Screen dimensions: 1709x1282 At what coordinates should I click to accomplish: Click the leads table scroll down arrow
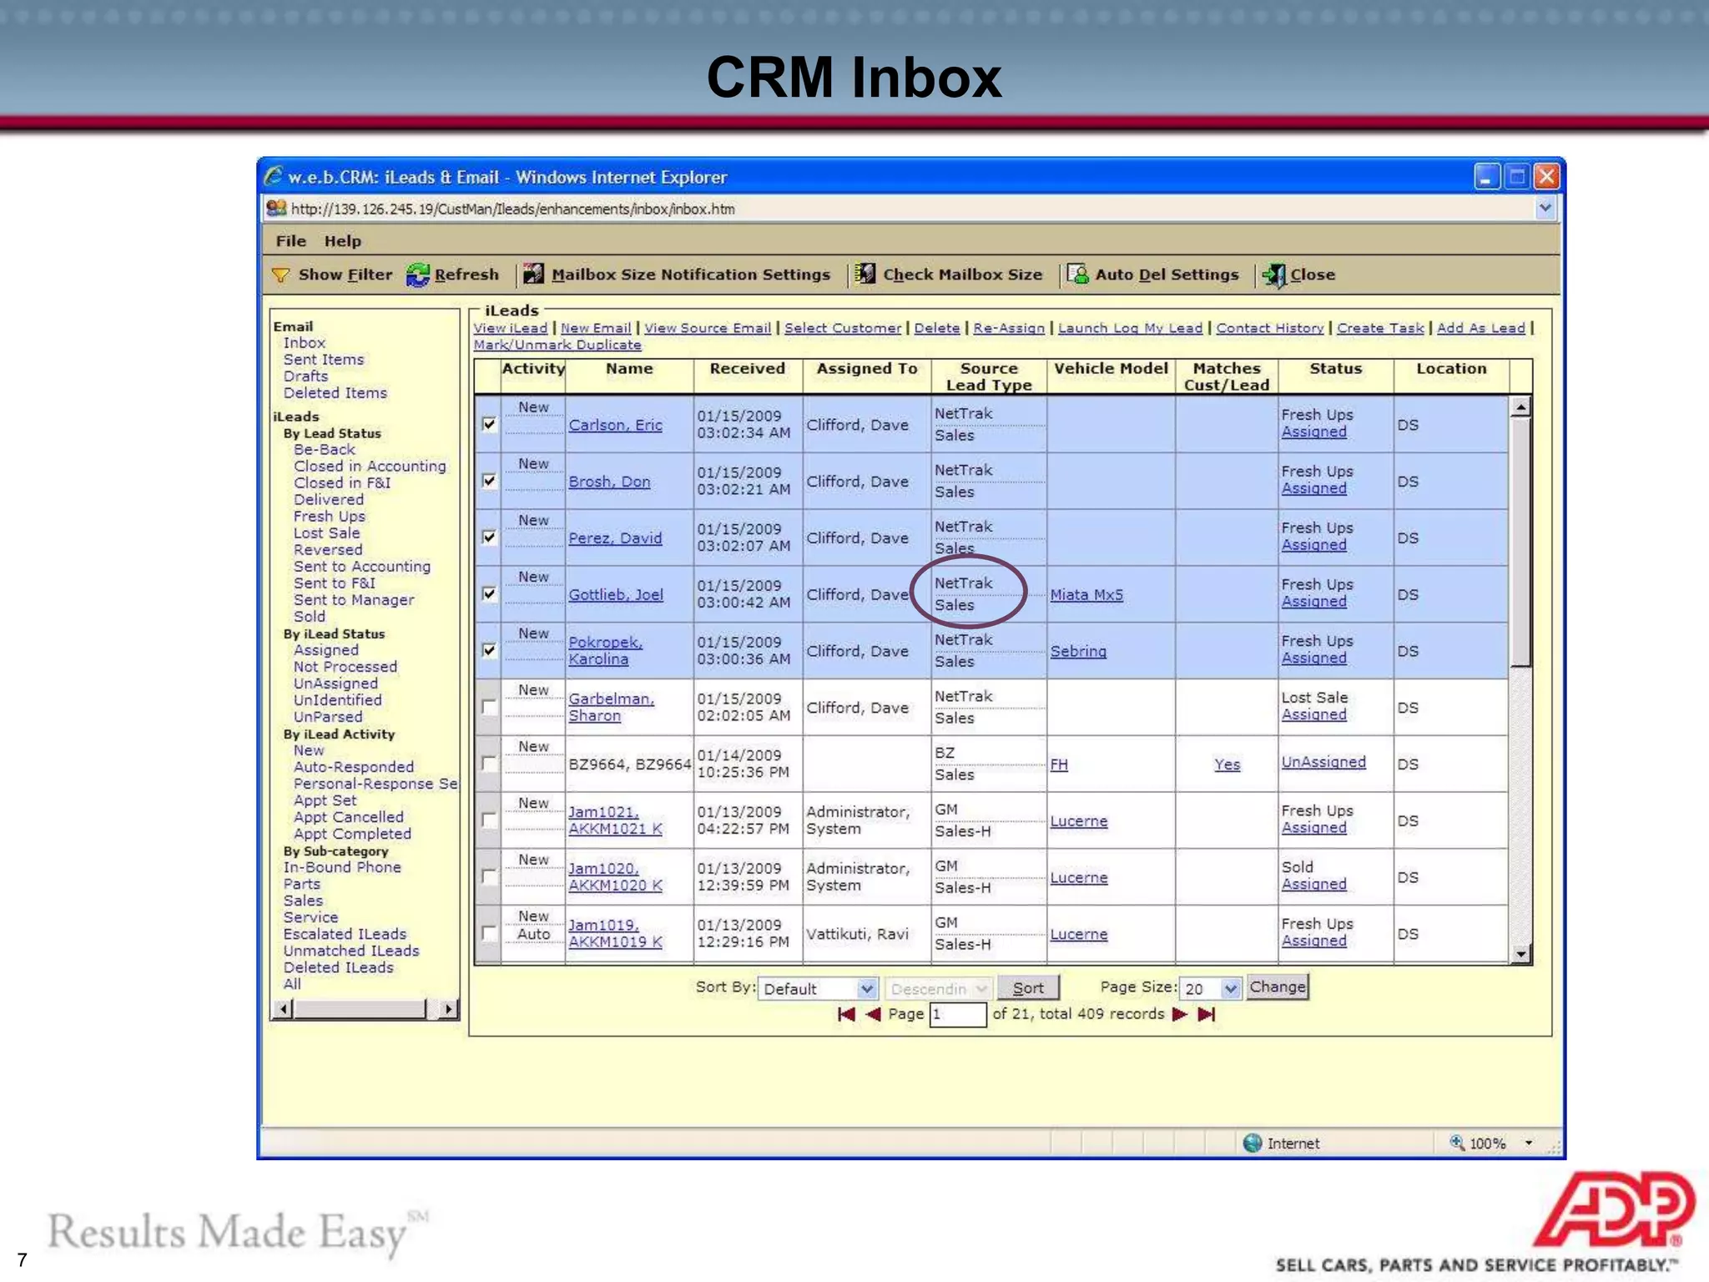coord(1520,954)
